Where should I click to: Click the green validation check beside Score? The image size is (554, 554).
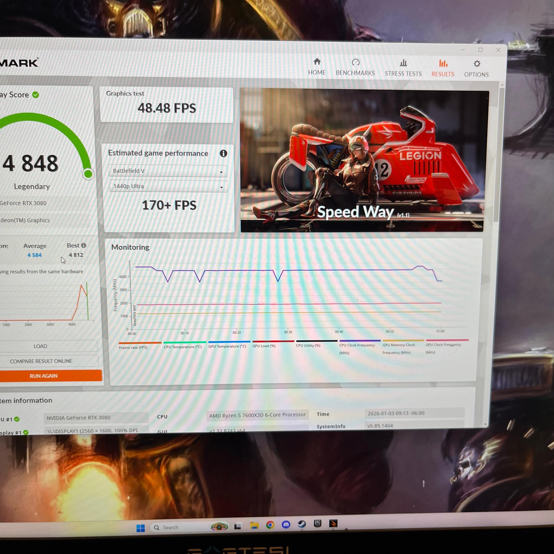tap(35, 95)
